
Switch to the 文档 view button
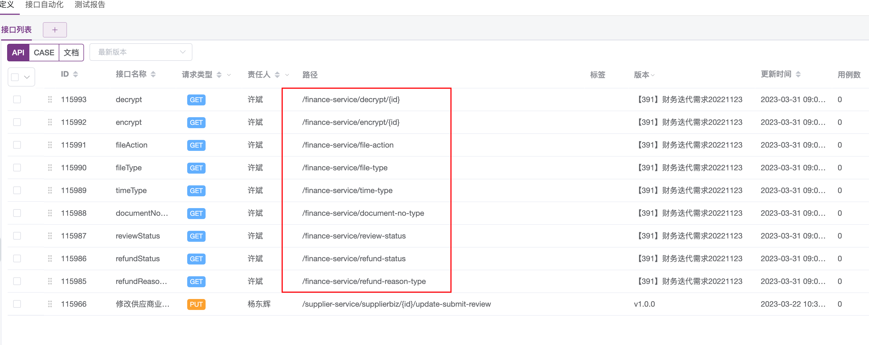click(71, 53)
